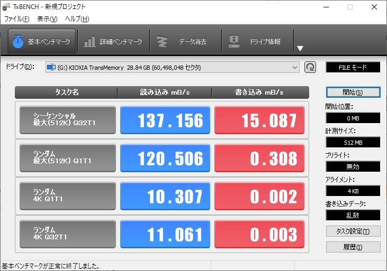Click the USB drive icon in drive selector

pyautogui.click(x=51, y=67)
